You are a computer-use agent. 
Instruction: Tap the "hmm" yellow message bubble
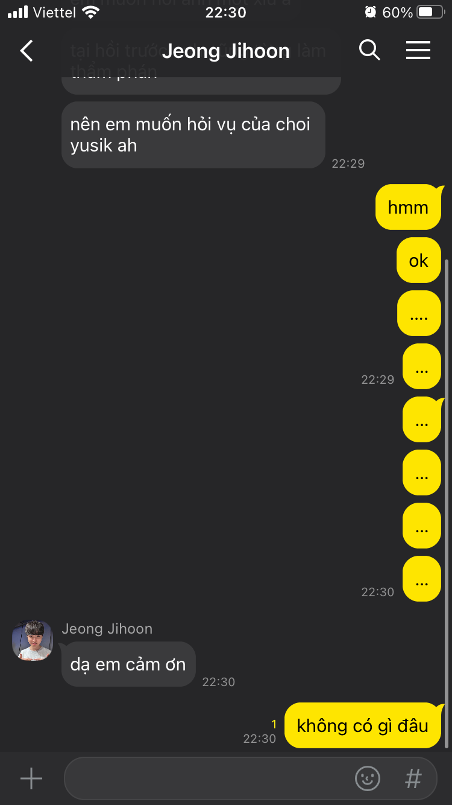409,207
